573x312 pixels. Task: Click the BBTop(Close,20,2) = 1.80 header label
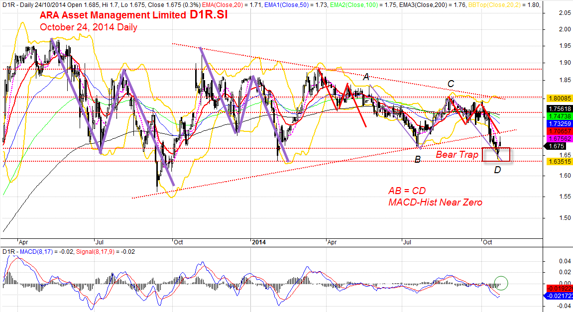pos(504,5)
